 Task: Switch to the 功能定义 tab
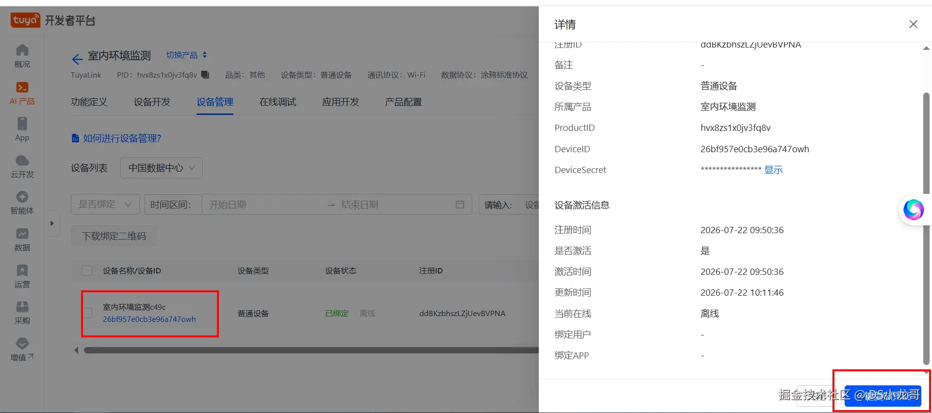89,102
